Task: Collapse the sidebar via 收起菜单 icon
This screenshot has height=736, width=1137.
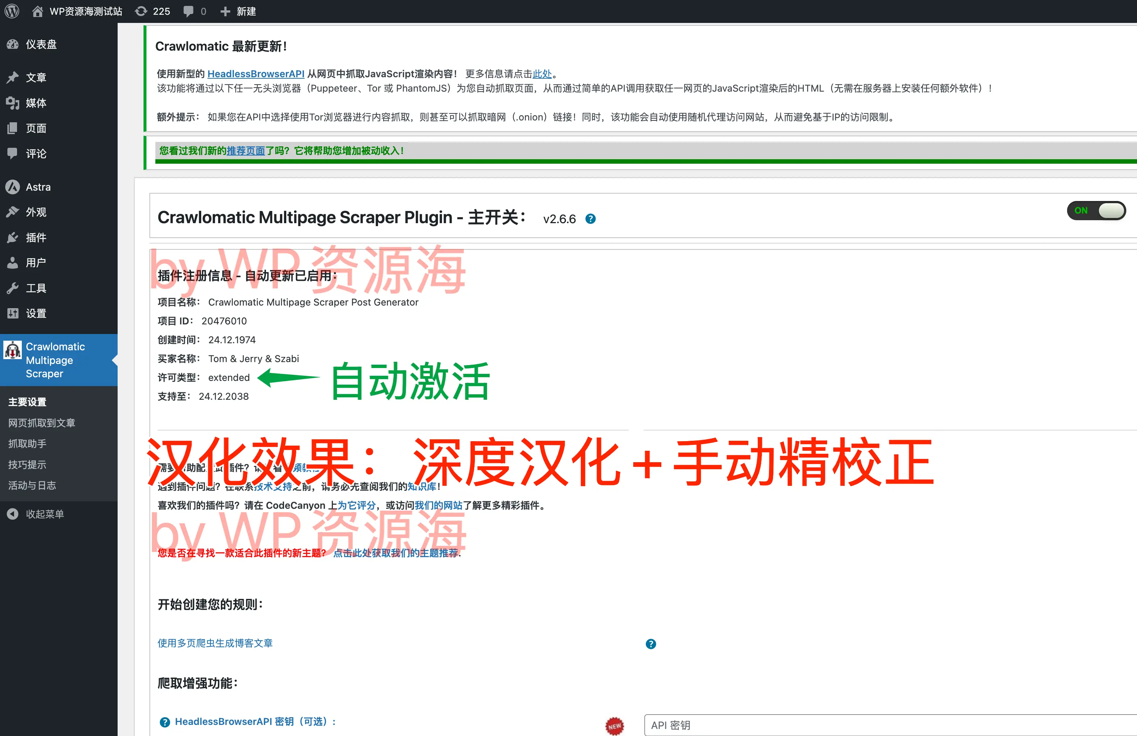Action: (13, 514)
